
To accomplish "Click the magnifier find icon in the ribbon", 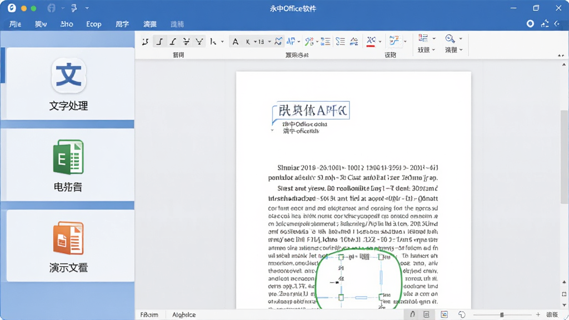I will pyautogui.click(x=450, y=38).
